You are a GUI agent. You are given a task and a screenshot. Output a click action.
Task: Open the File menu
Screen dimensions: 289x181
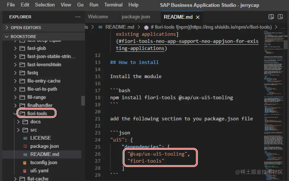(x=11, y=5)
